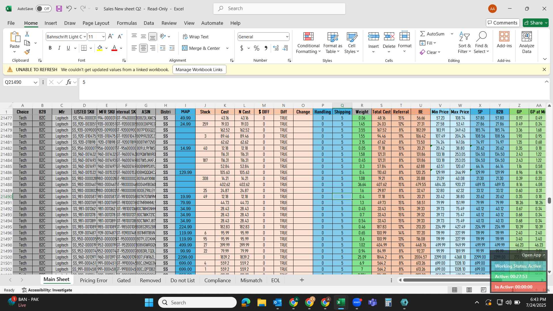Viewport: 553px width, 311px height.
Task: Toggle Bottom Align vertical alignment
Action: (x=153, y=37)
